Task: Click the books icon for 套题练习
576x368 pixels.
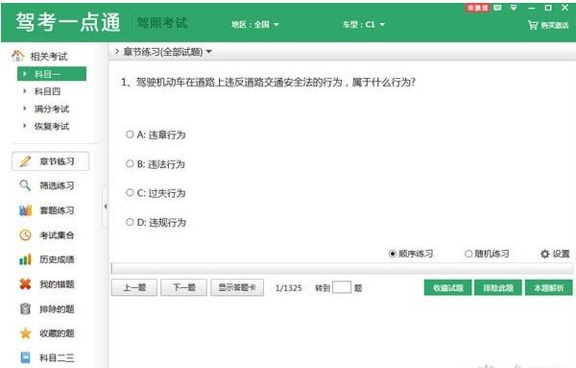Action: 25,210
